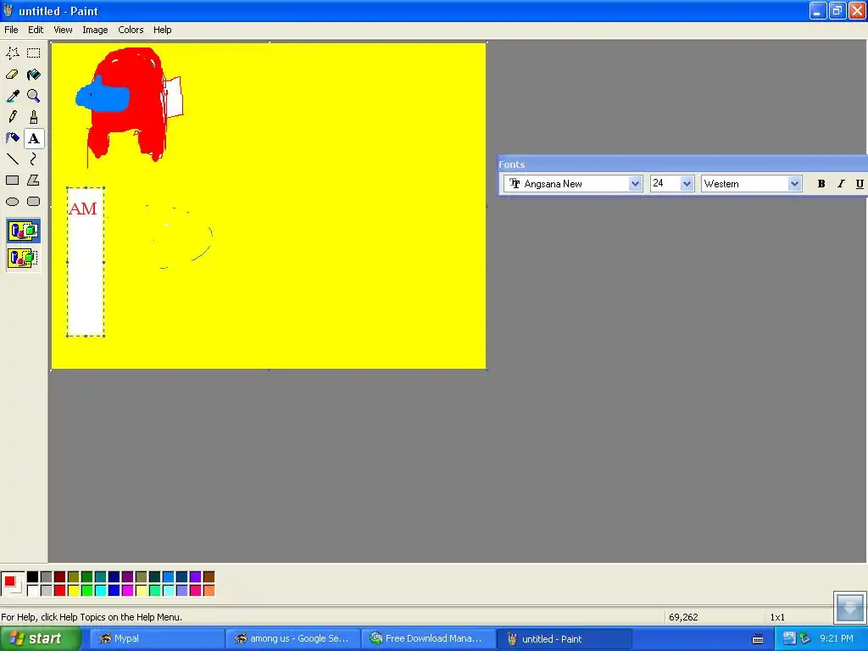Click the current foreground/background color box

point(12,584)
